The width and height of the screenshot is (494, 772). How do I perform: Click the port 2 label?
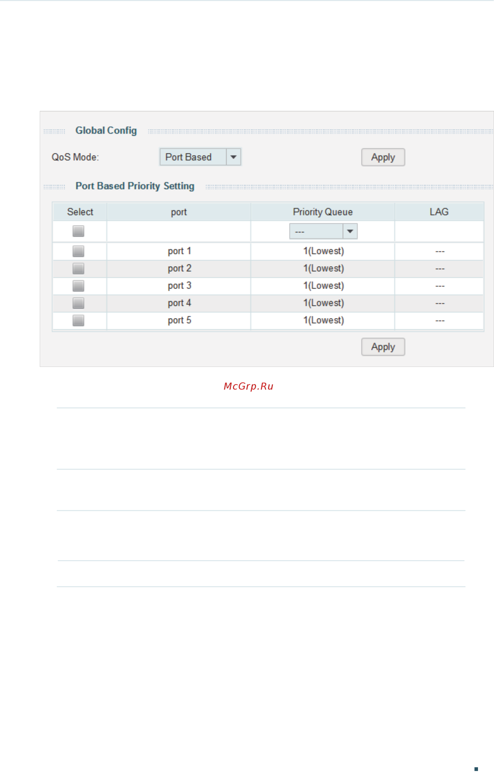[x=179, y=268]
